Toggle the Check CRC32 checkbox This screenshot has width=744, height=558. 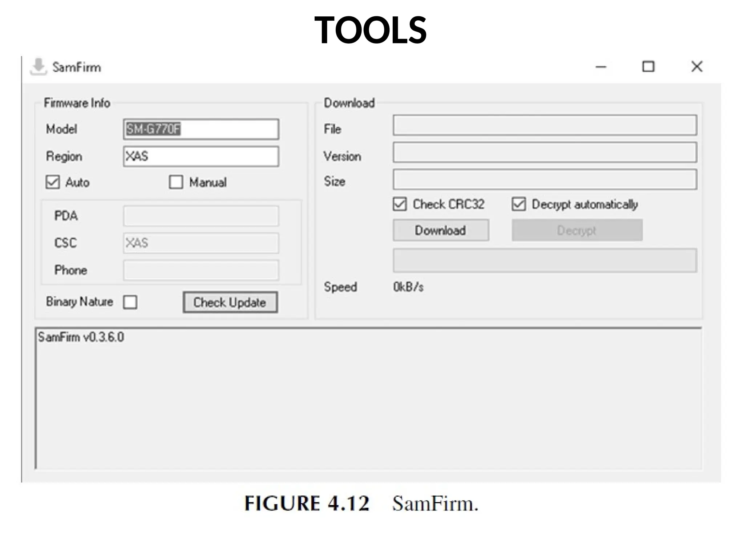400,204
